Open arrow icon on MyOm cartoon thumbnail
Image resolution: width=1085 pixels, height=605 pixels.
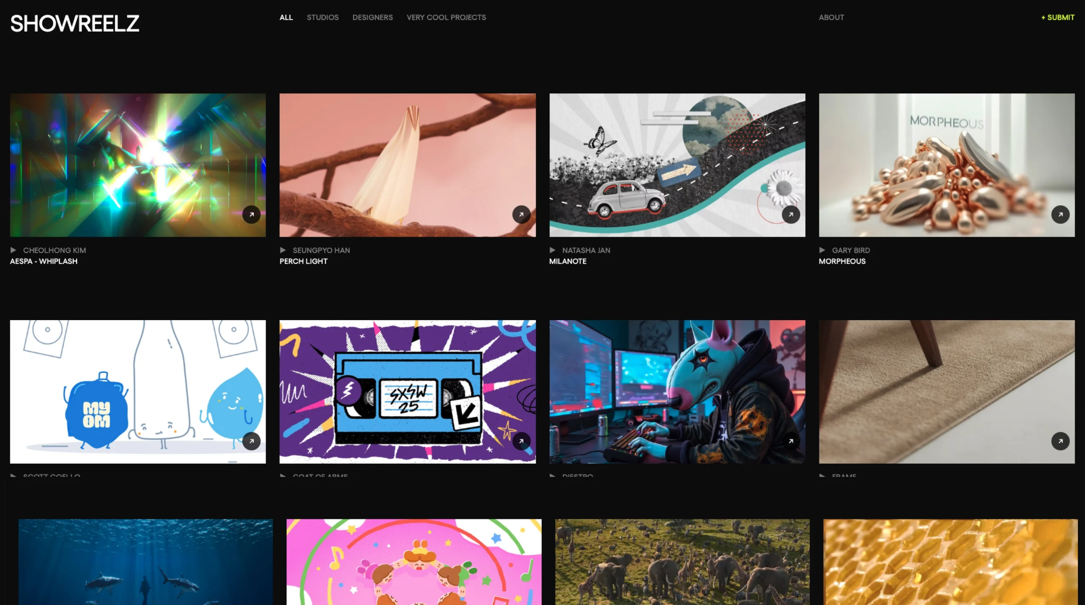tap(251, 441)
